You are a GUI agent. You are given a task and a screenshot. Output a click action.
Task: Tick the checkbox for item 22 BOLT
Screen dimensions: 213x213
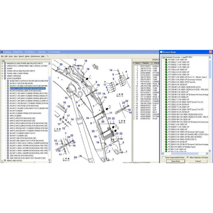[x=134, y=112]
